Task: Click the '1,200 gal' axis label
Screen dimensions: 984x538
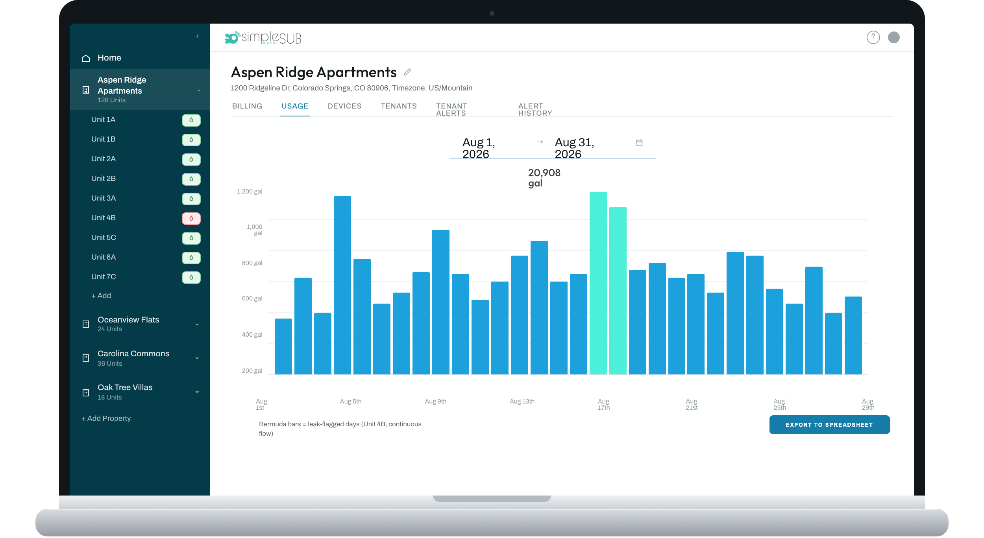Action: [250, 192]
